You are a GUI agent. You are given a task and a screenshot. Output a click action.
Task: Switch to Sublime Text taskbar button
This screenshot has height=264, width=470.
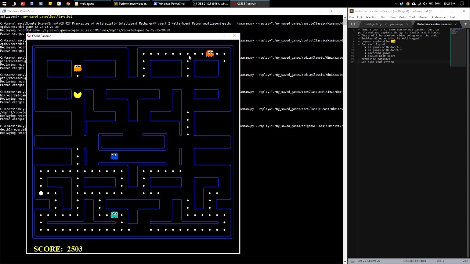pos(131,4)
